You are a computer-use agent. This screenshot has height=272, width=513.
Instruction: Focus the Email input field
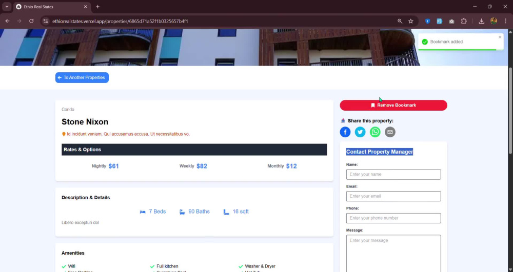pyautogui.click(x=393, y=196)
